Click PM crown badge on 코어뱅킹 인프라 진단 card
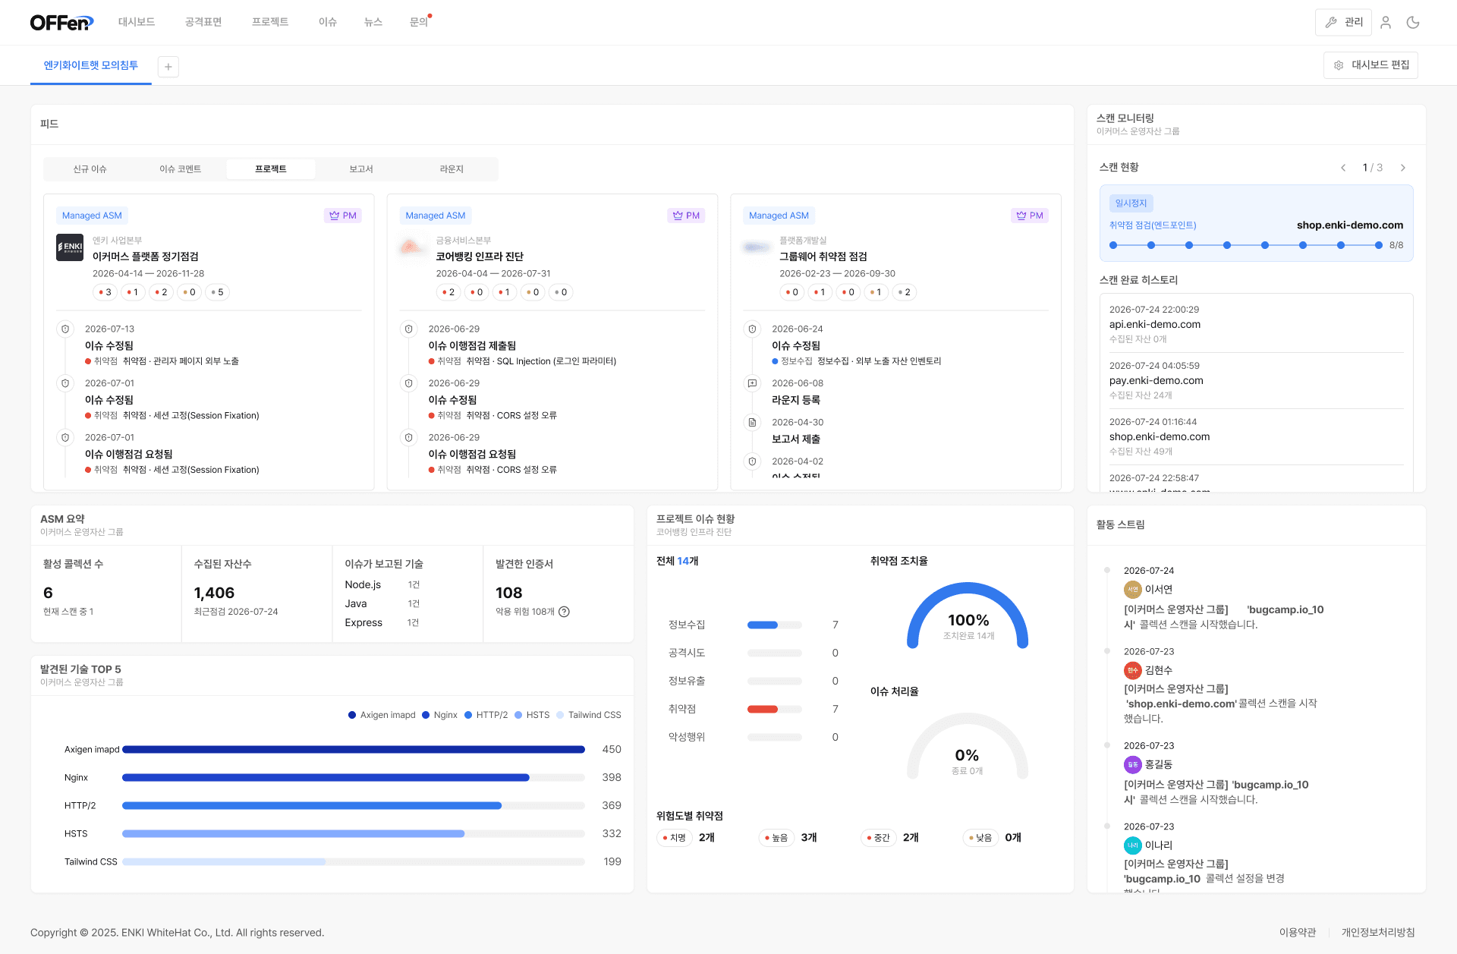The height and width of the screenshot is (954, 1457). (686, 216)
